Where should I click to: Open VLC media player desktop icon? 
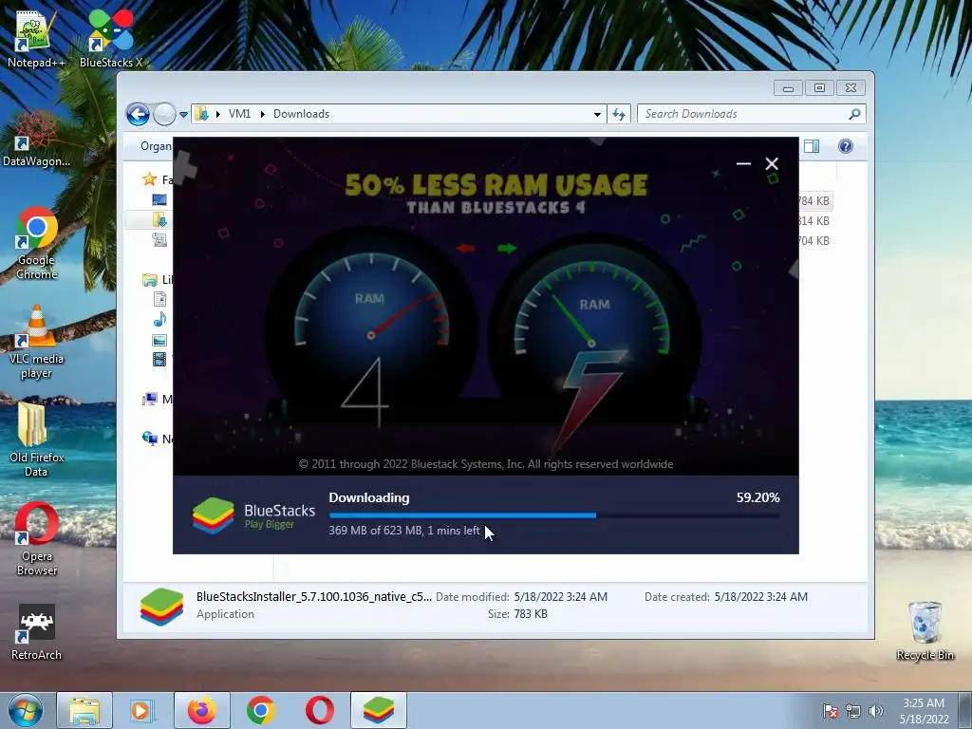point(36,342)
